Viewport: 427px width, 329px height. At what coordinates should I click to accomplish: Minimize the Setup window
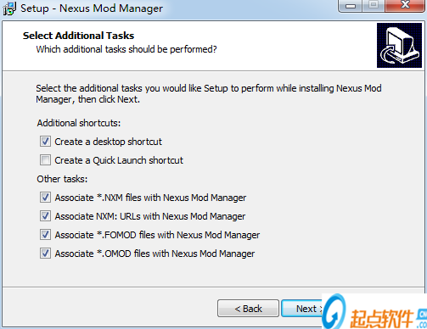click(351, 6)
